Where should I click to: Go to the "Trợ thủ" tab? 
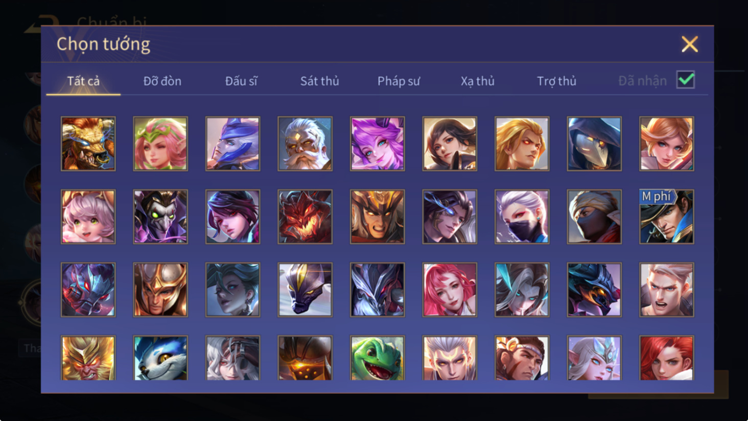[x=556, y=81]
